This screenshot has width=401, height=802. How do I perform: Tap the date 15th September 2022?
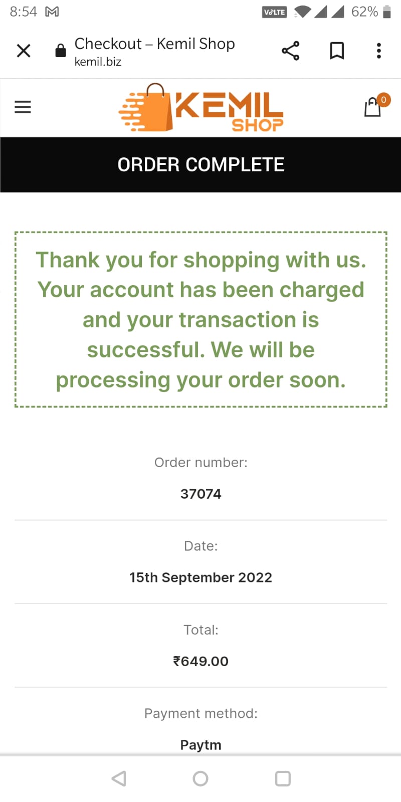[x=201, y=577]
